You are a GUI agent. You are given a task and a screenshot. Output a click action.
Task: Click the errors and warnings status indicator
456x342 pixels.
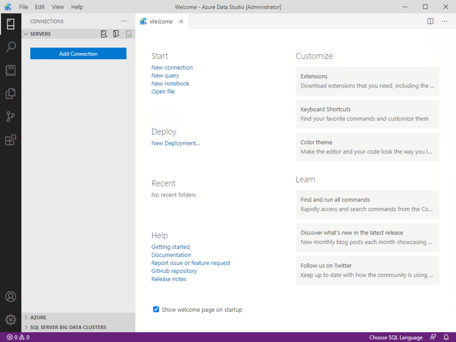[18, 337]
